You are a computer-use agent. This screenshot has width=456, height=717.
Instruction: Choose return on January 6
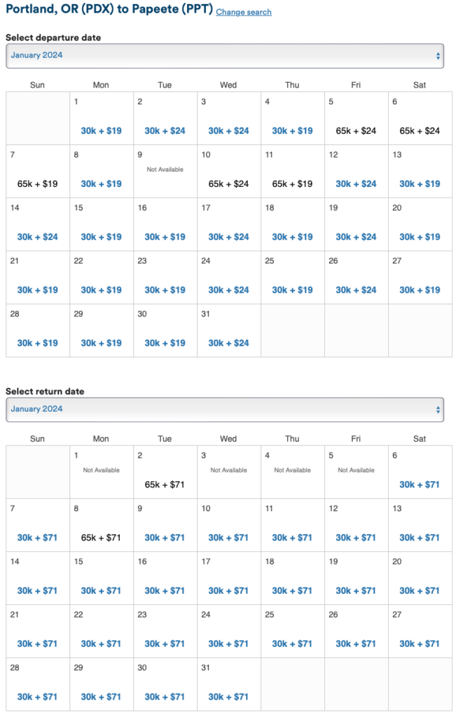[420, 485]
